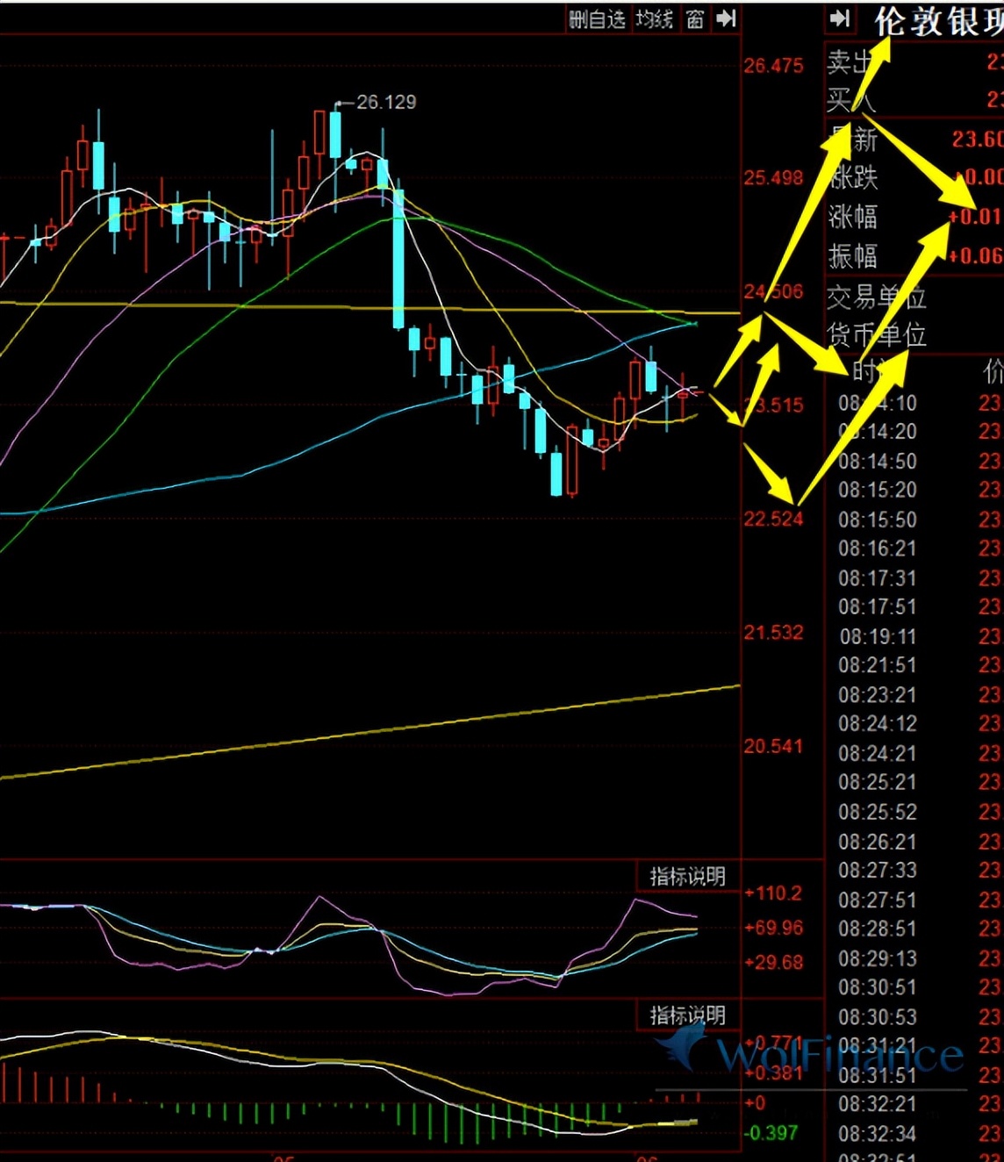The image size is (1004, 1162).
Task: Select the 08:29:13 tick row
Action: [919, 958]
